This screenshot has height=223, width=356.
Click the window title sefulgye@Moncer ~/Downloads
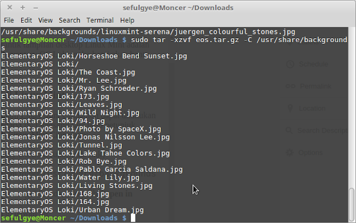tap(178, 8)
